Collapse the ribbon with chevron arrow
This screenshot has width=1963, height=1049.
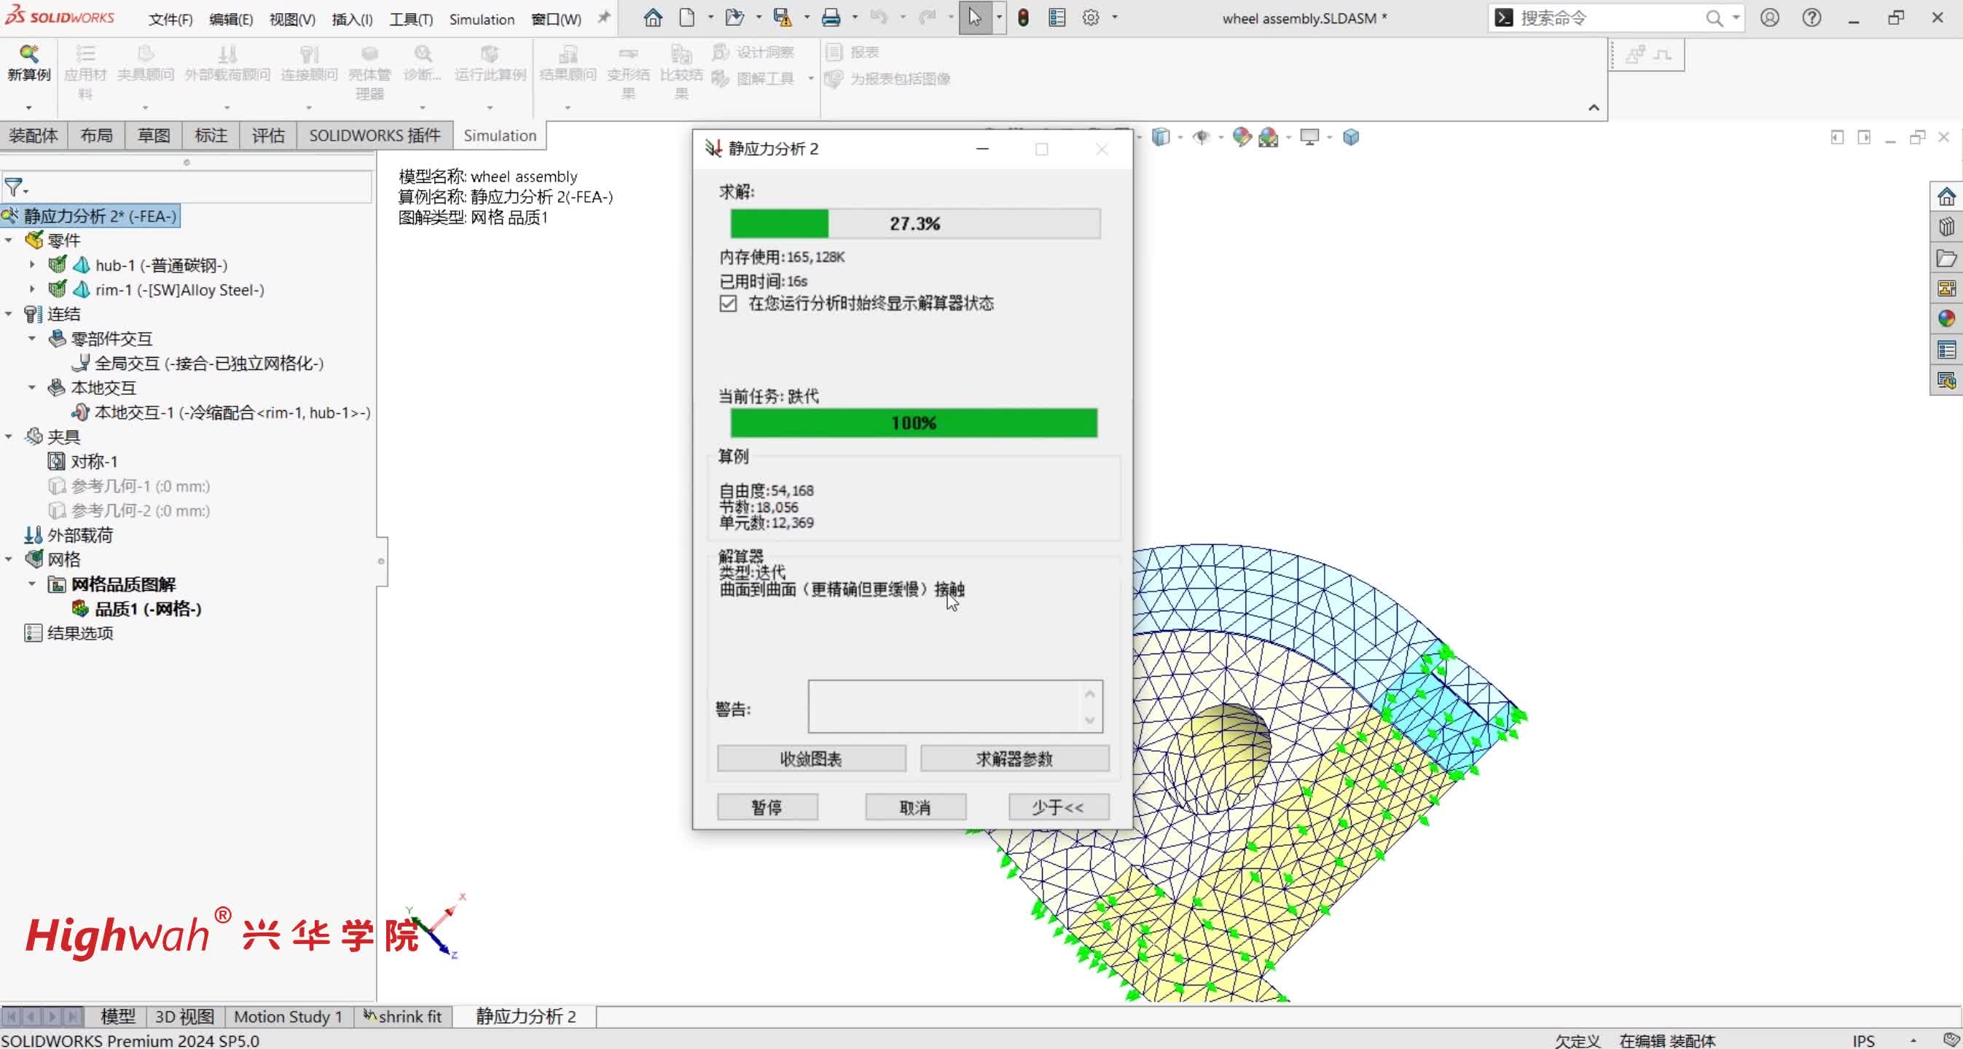point(1594,107)
